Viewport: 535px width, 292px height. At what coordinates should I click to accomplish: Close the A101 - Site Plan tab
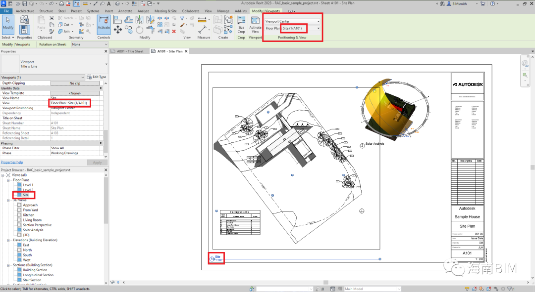pos(186,51)
